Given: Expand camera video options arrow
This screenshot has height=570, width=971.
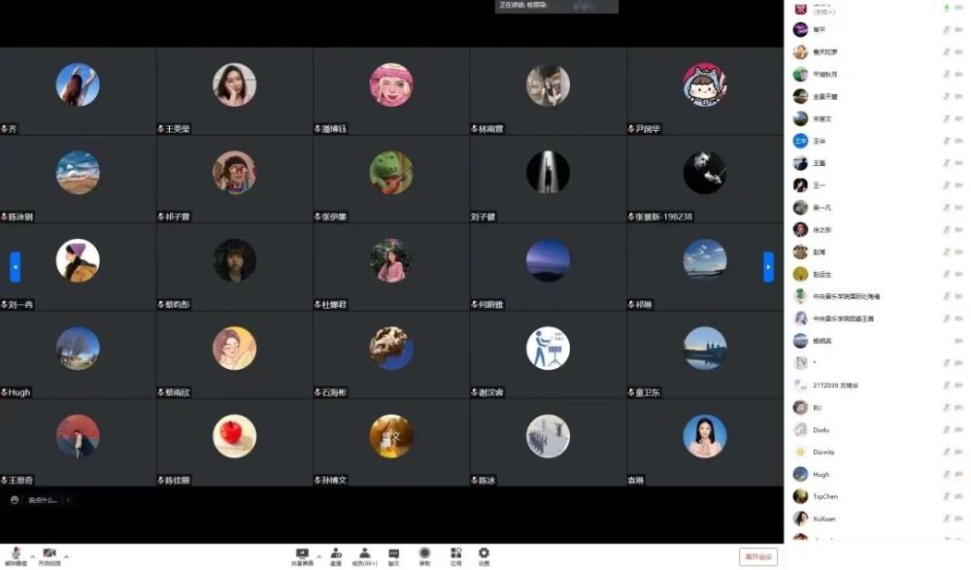Looking at the screenshot, I should point(66,556).
